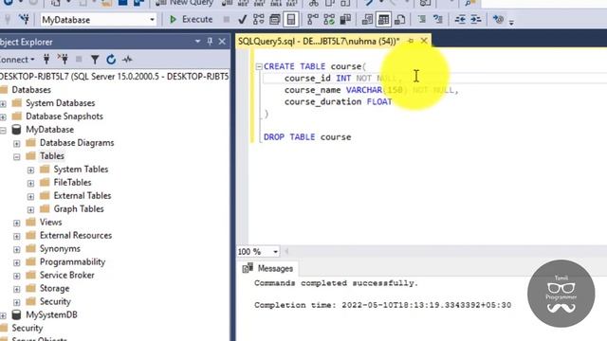
Task: Collapse the MyDatabase node
Action: pos(3,131)
